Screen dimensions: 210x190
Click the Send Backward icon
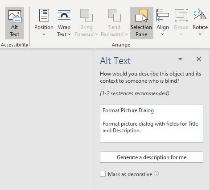pyautogui.click(x=115, y=15)
